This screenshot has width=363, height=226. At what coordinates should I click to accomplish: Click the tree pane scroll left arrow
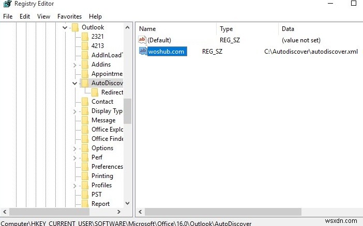(x=5, y=212)
